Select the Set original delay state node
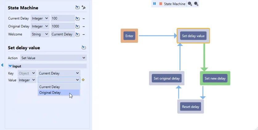This screenshot has height=130, width=258. (167, 78)
